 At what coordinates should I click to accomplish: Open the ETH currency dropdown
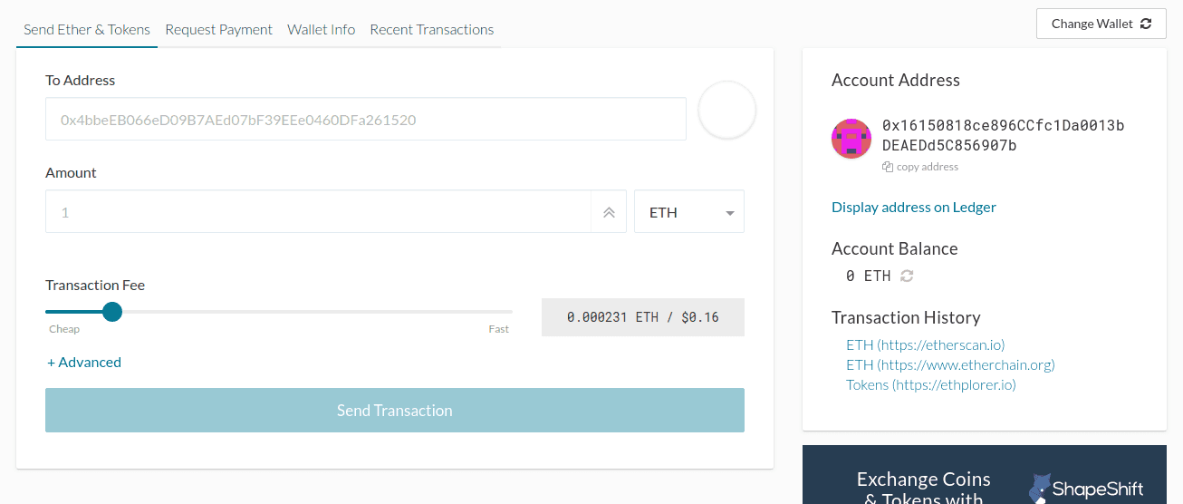[x=689, y=211]
